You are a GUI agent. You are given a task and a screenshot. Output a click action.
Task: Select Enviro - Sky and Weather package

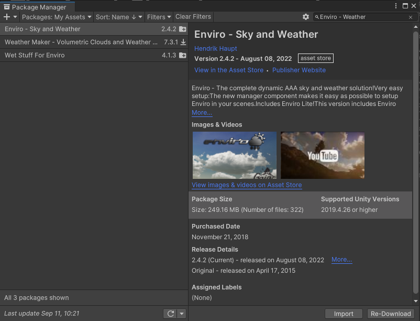click(94, 29)
